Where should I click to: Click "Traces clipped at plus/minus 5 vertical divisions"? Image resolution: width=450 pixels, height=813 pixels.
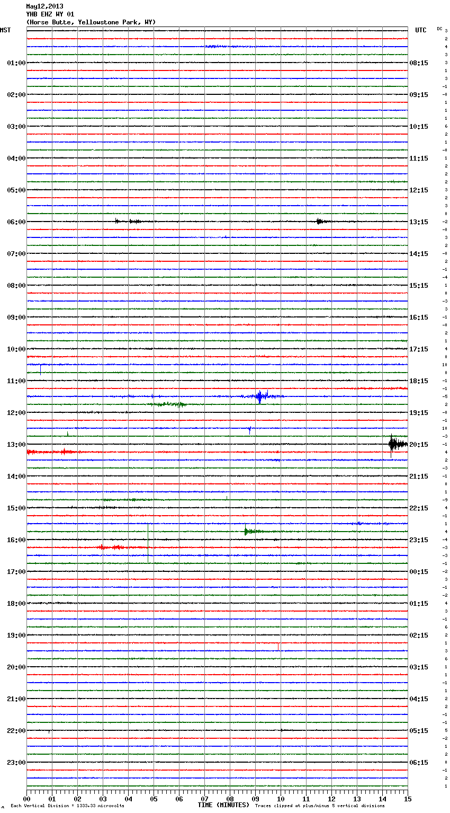(320, 806)
